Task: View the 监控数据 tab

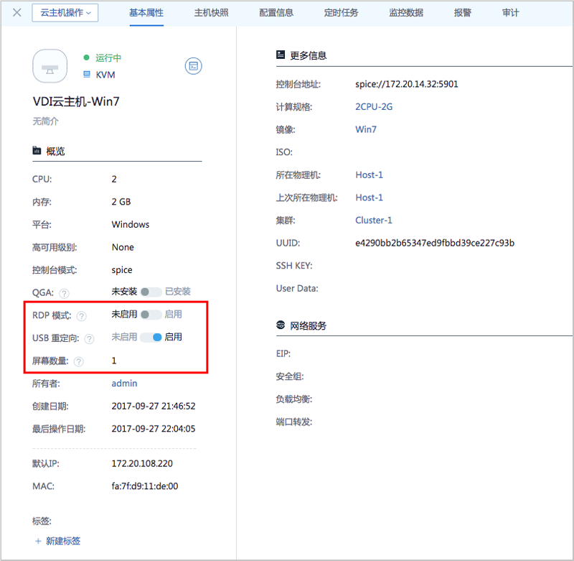Action: coord(406,13)
